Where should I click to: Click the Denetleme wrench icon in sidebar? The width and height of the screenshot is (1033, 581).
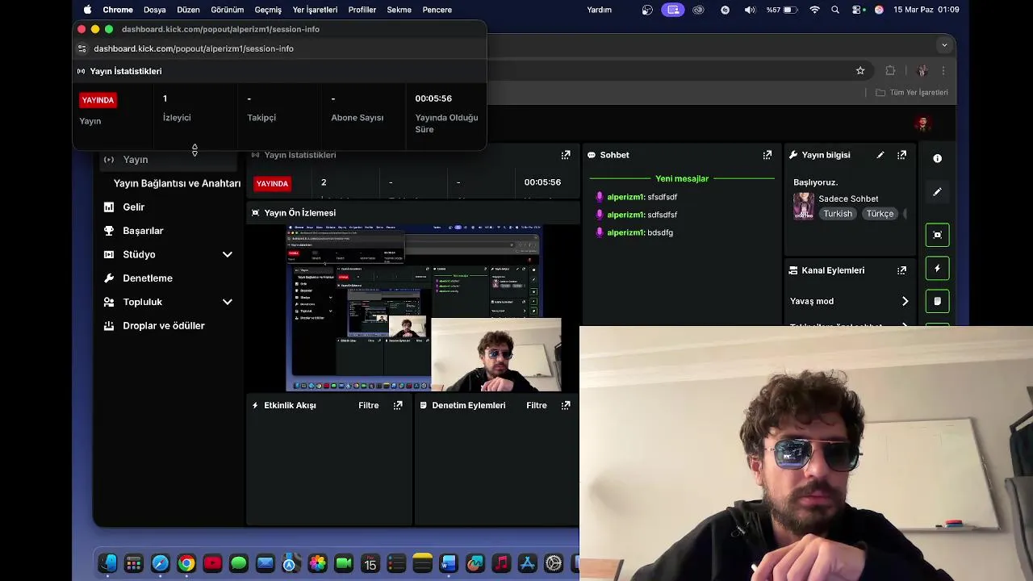109,278
